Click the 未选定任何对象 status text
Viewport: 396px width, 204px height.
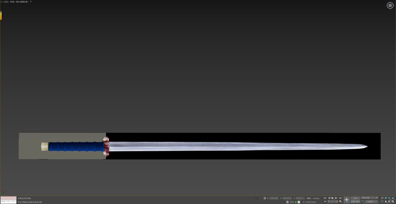24,198
